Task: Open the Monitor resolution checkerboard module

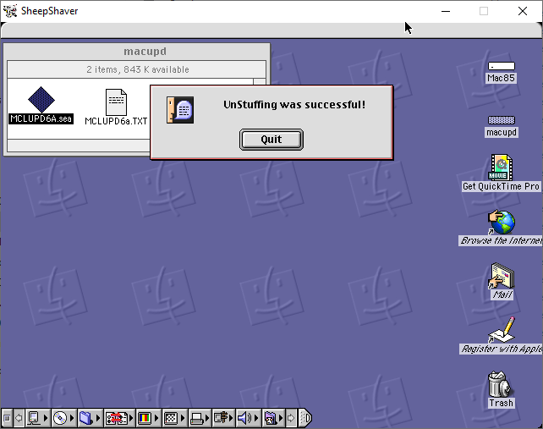Action: (x=174, y=418)
